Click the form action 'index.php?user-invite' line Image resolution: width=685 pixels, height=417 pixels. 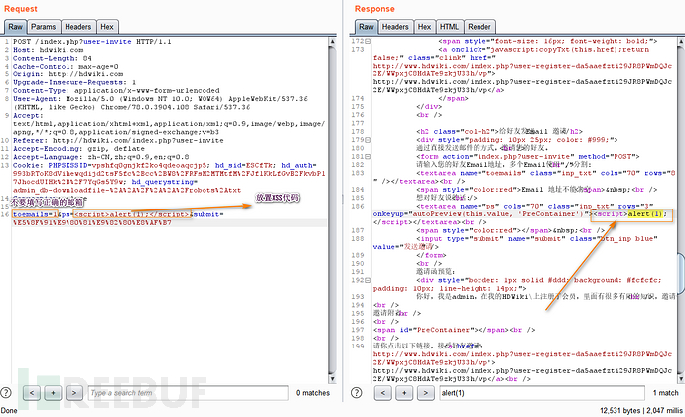(528, 157)
